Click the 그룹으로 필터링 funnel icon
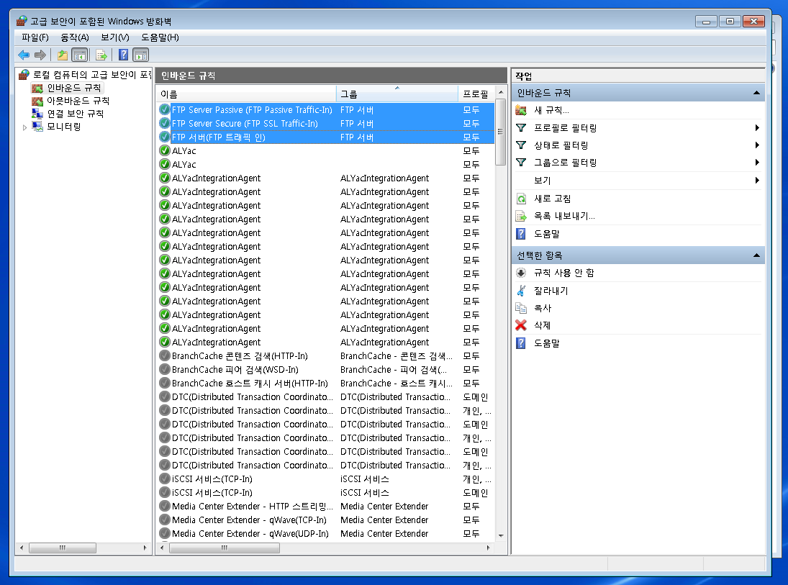This screenshot has height=585, width=788. (521, 162)
